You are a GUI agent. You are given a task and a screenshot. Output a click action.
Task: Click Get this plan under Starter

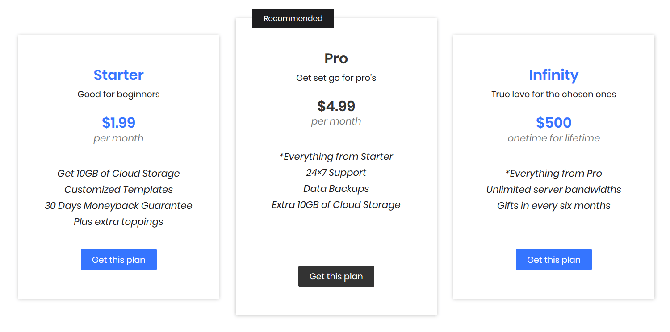point(118,259)
